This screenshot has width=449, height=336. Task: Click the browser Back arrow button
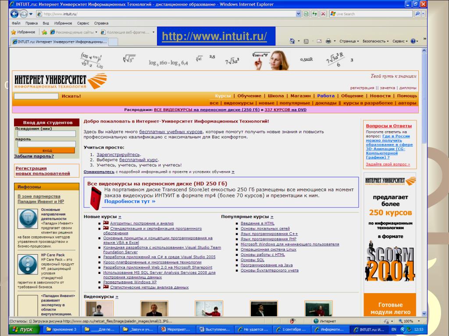click(x=14, y=14)
